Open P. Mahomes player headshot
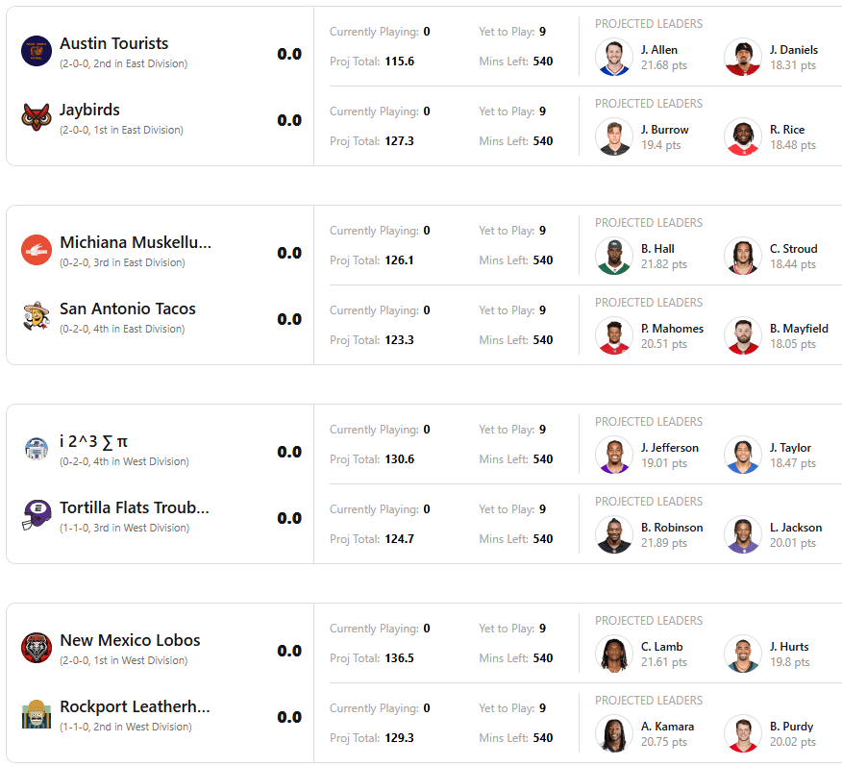 tap(614, 335)
